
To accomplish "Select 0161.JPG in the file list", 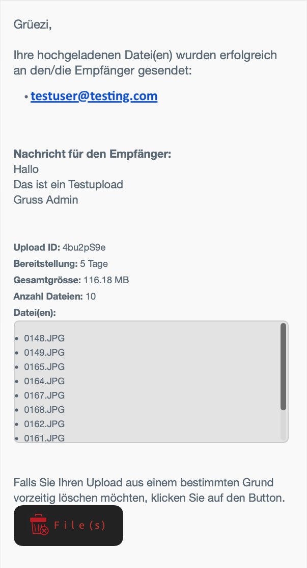I will click(x=44, y=438).
